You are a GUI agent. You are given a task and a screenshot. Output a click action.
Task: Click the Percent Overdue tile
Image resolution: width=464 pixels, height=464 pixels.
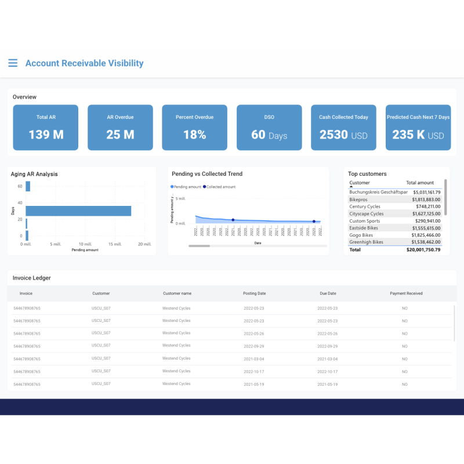point(194,128)
